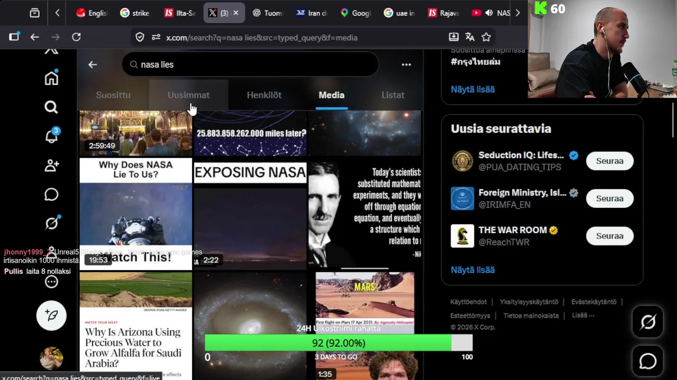Open Evästekäytäntö footer link
677x380 pixels.
(x=593, y=302)
